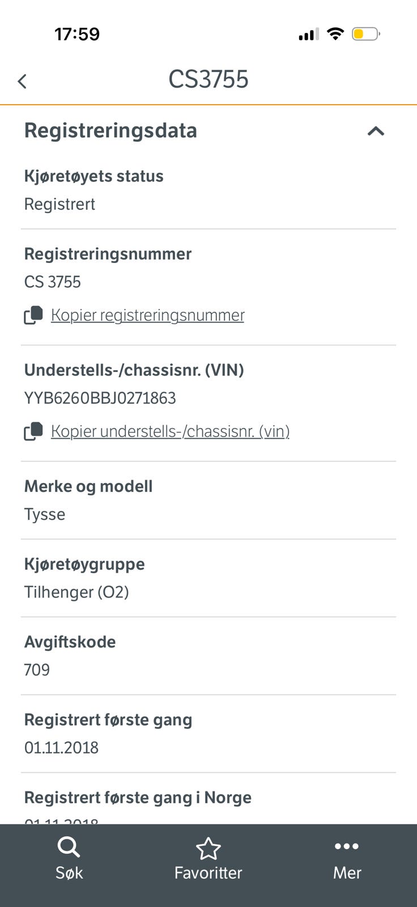Click the copy icon for registreringsnummer
This screenshot has width=417, height=907.
click(x=33, y=315)
